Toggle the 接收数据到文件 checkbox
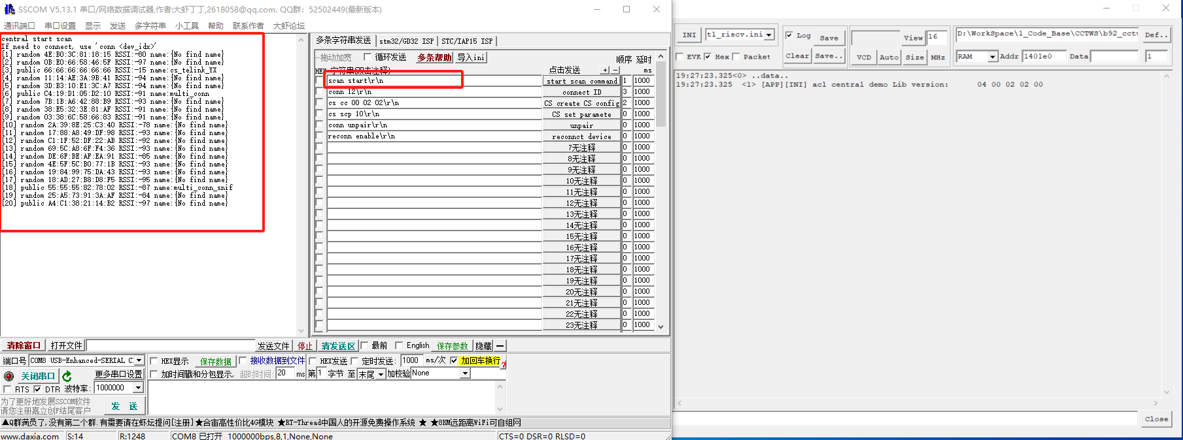1183x440 pixels. pos(243,360)
